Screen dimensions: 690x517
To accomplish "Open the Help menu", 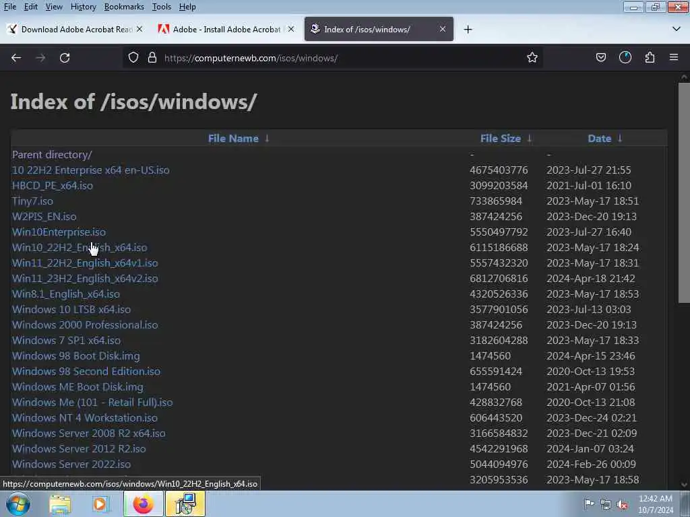I will [x=187, y=7].
